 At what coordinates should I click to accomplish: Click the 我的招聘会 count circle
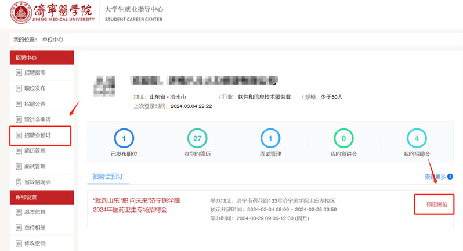coord(417,138)
